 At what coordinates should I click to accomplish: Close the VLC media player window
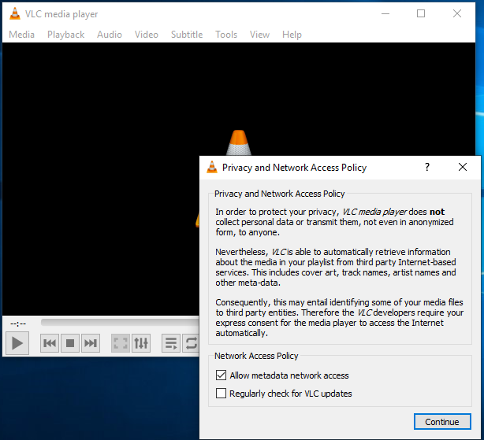[457, 13]
